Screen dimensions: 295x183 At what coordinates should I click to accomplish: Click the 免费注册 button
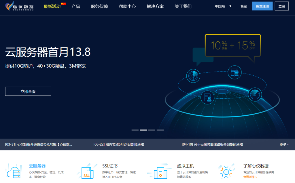click(x=262, y=6)
